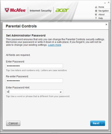Click the question mark Help icon
The image size is (111, 134).
tap(96, 18)
